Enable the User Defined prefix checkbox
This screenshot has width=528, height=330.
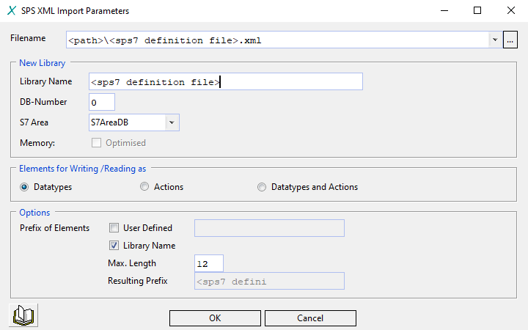click(114, 228)
